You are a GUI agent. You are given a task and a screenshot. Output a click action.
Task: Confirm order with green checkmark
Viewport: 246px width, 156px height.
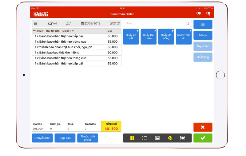coord(203,138)
